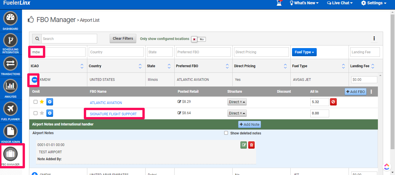
Task: Open the Fuel Type filter dropdown
Action: [304, 52]
